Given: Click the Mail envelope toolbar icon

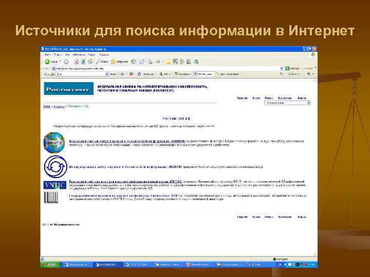Looking at the screenshot, I should tap(142, 62).
